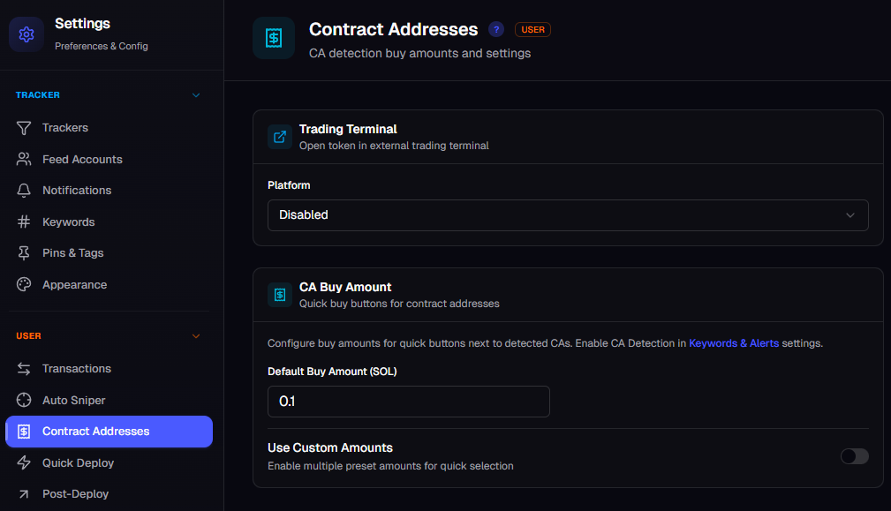Viewport: 891px width, 511px height.
Task: Enable the Use Custom Amounts toggle
Action: [x=854, y=456]
